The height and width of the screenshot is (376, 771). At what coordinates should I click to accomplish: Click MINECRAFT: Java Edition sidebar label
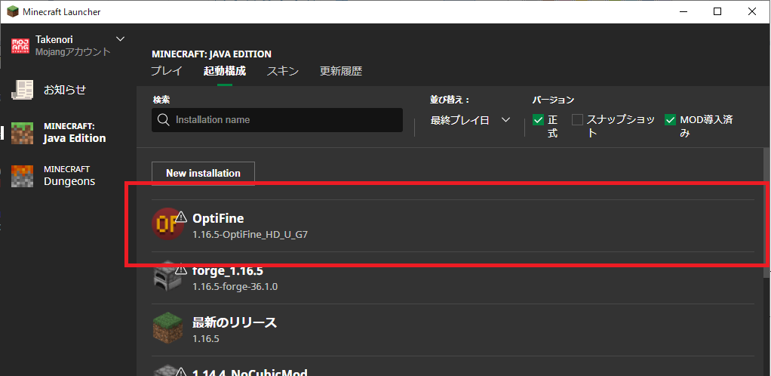point(75,133)
